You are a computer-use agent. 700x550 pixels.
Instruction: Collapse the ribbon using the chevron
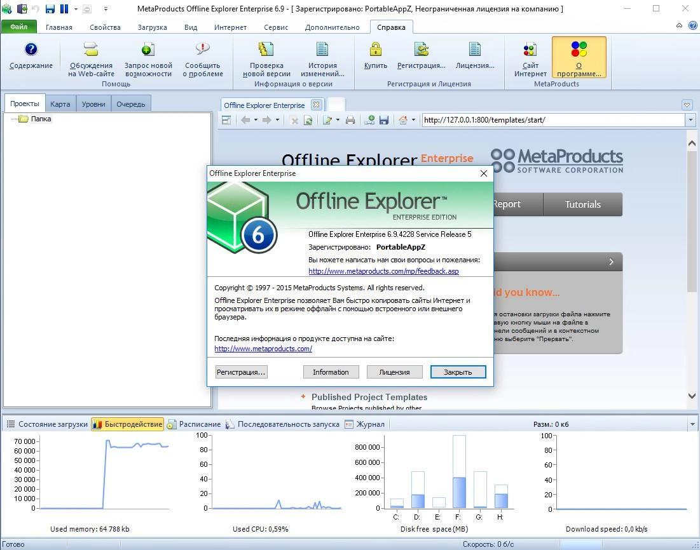(679, 25)
